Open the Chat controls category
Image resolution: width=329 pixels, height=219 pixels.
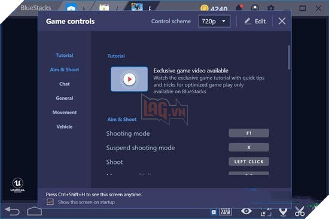(x=65, y=84)
